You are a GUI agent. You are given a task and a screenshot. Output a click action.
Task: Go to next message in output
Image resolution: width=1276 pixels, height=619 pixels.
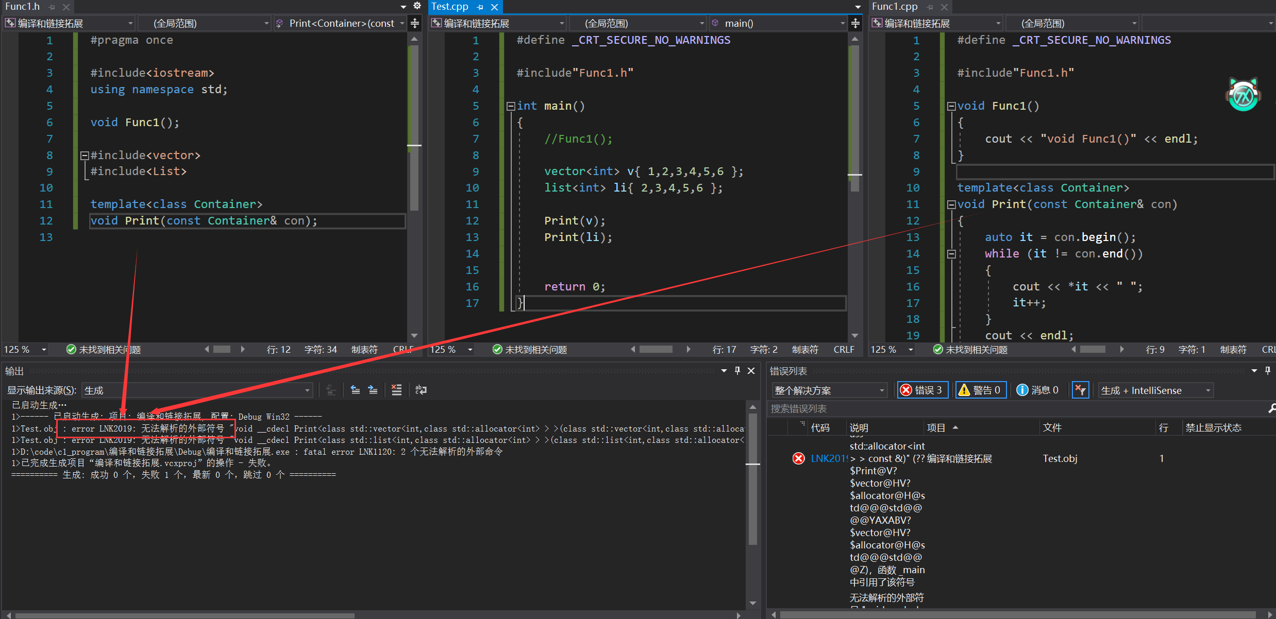click(373, 390)
